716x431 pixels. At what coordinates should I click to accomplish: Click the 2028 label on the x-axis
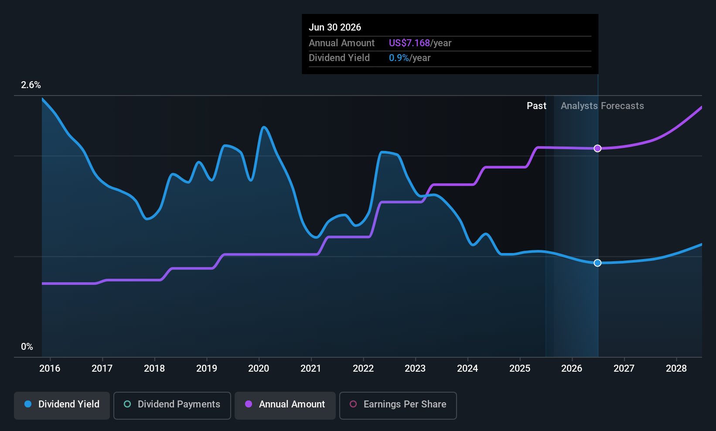point(676,368)
